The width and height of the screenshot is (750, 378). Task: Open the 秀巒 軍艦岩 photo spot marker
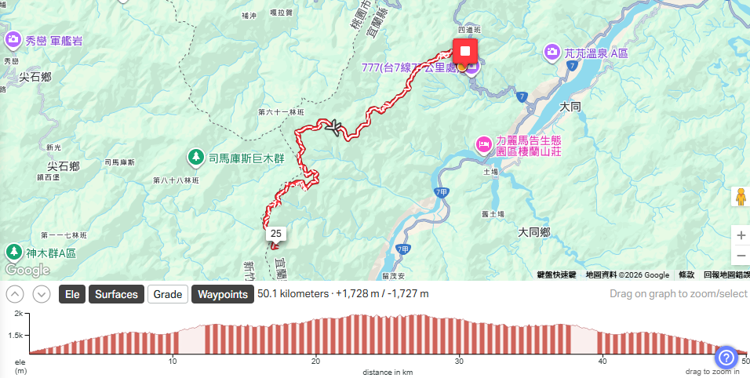click(13, 40)
